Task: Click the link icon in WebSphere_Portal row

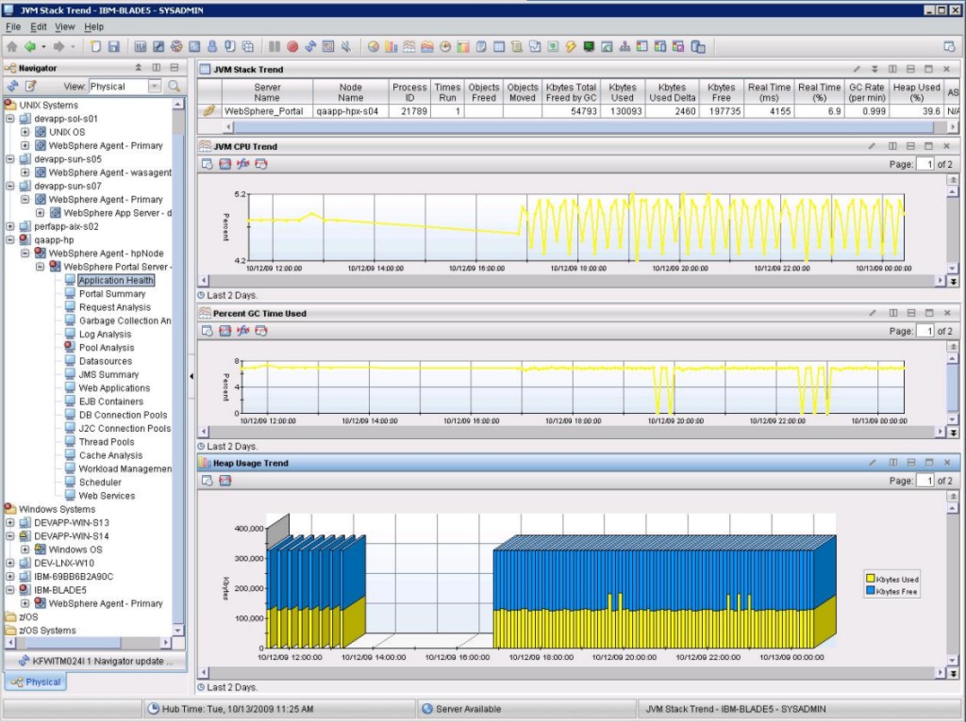Action: click(209, 110)
